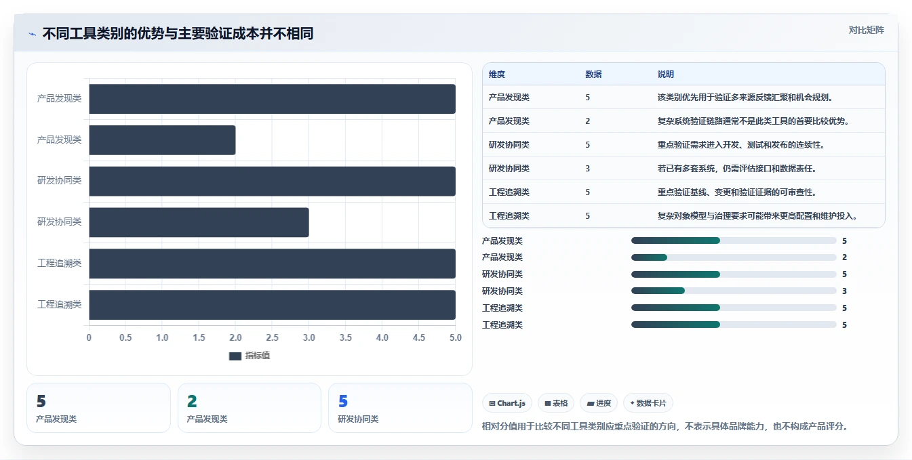
Task: Select the 产品发现类 chart bar reaching 2.0
Action: (x=162, y=140)
